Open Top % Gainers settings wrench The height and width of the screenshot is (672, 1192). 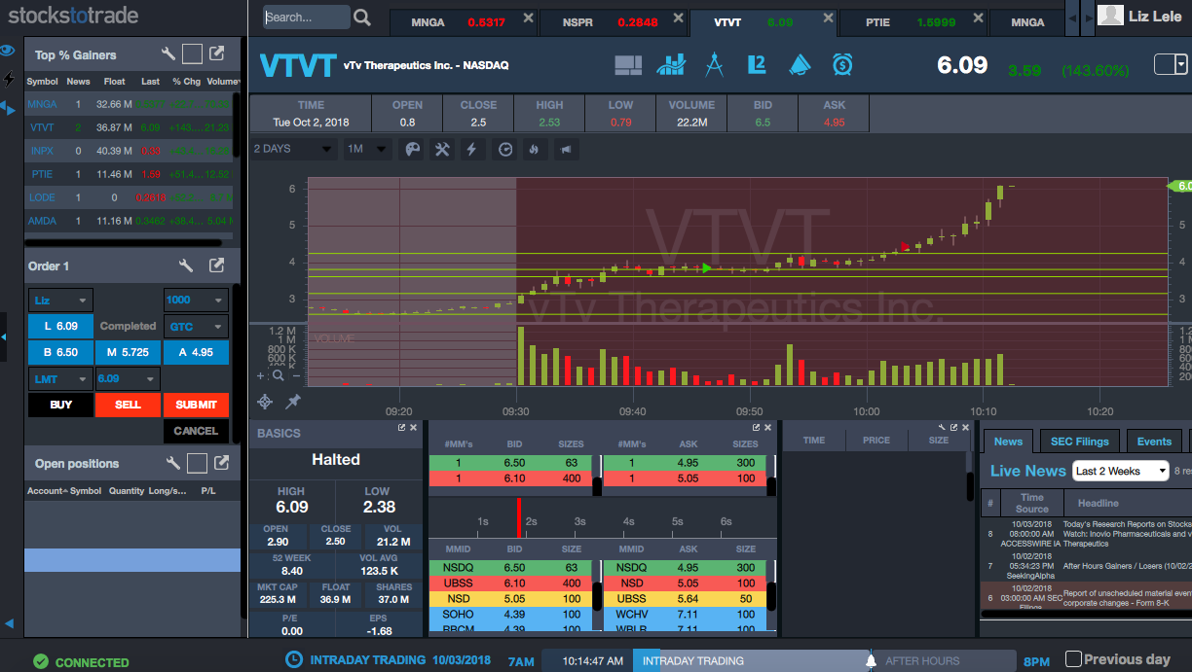168,54
